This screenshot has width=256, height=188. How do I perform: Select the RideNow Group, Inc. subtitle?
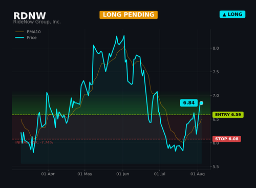pos(37,22)
